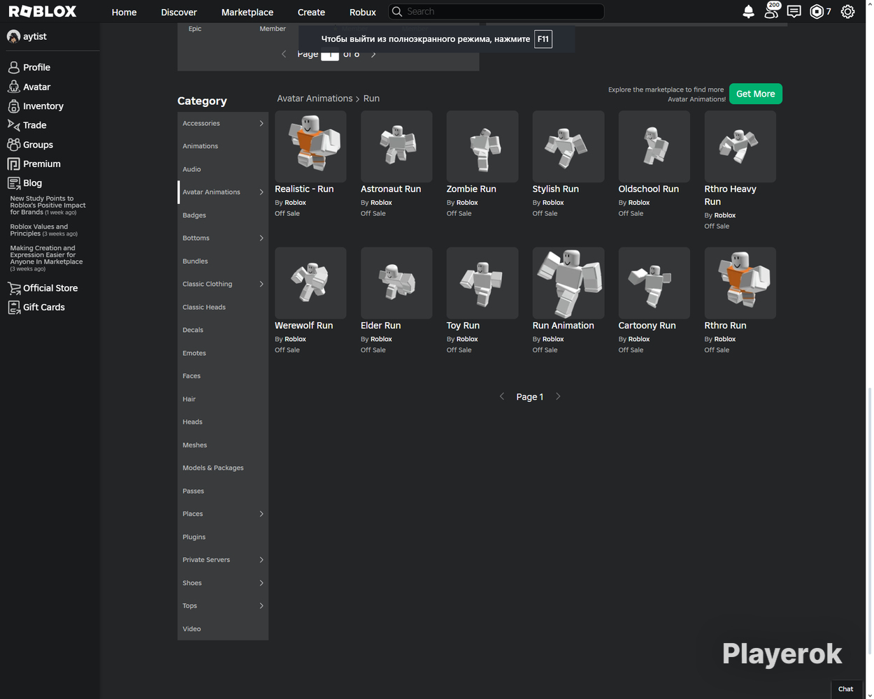The height and width of the screenshot is (699, 874).
Task: Click the Profile sidebar icon
Action: (x=14, y=68)
